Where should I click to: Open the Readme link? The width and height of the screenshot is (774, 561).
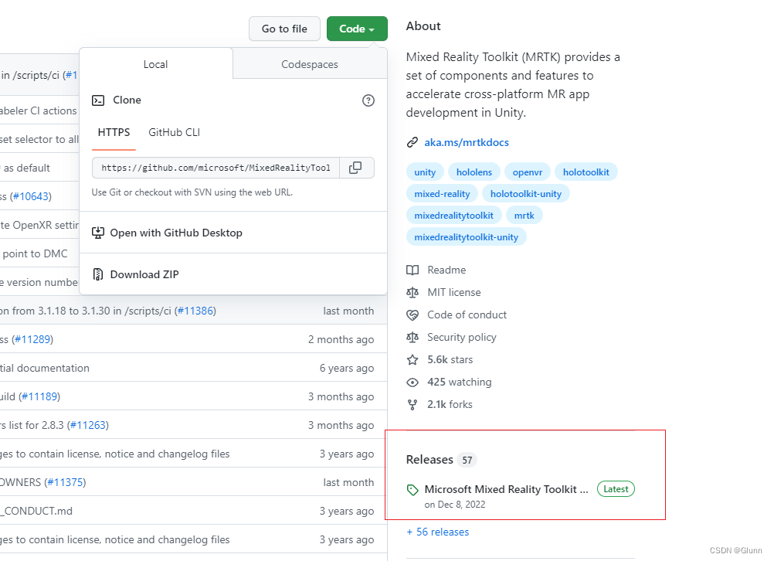pyautogui.click(x=446, y=270)
